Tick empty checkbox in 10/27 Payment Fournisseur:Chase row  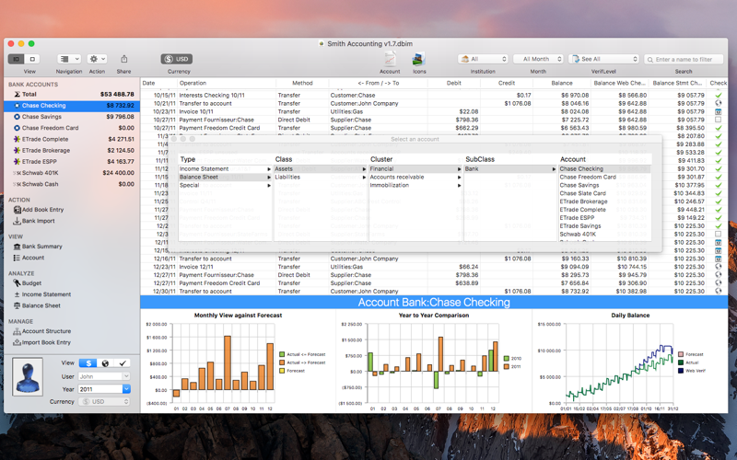pyautogui.click(x=719, y=120)
